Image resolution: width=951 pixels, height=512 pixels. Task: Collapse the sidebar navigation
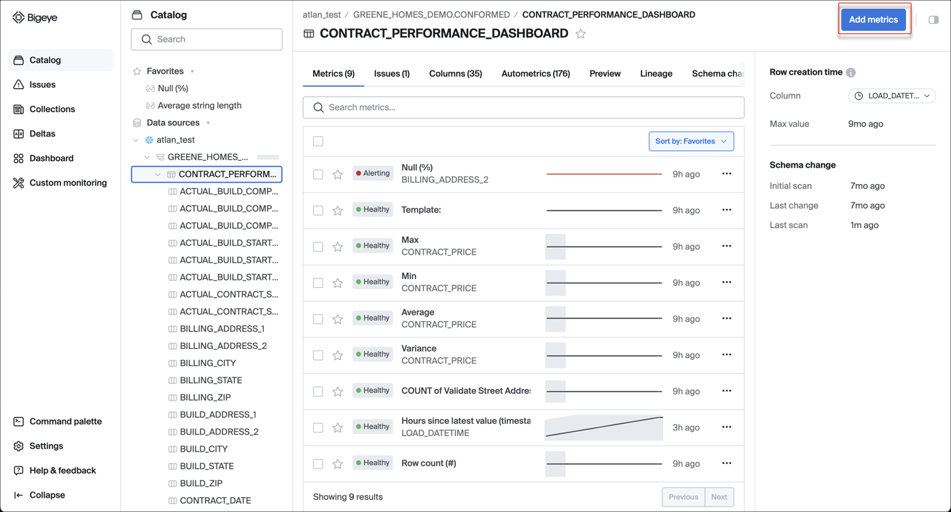pos(39,495)
